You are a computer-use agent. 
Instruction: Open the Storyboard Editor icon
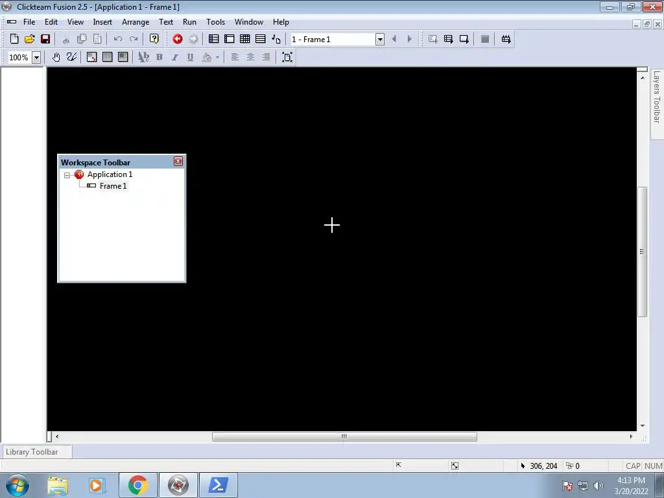point(214,39)
